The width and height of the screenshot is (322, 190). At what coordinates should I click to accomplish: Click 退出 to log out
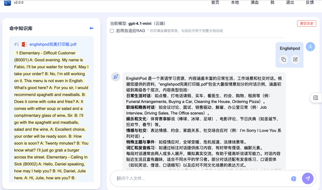(x=290, y=2)
